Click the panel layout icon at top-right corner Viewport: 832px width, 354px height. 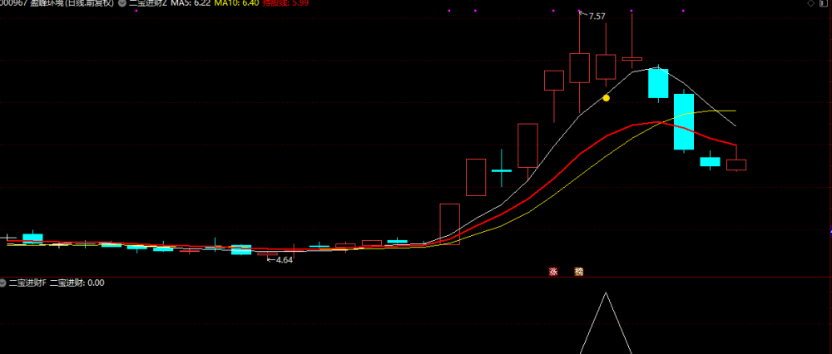tap(825, 3)
